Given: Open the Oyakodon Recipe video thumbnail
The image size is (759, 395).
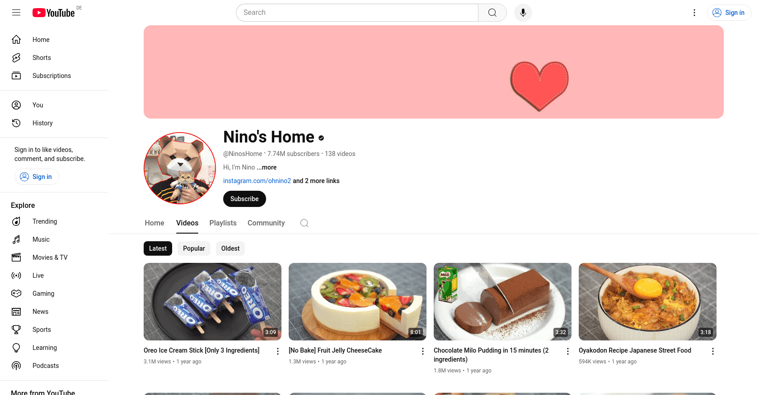Looking at the screenshot, I should (647, 302).
